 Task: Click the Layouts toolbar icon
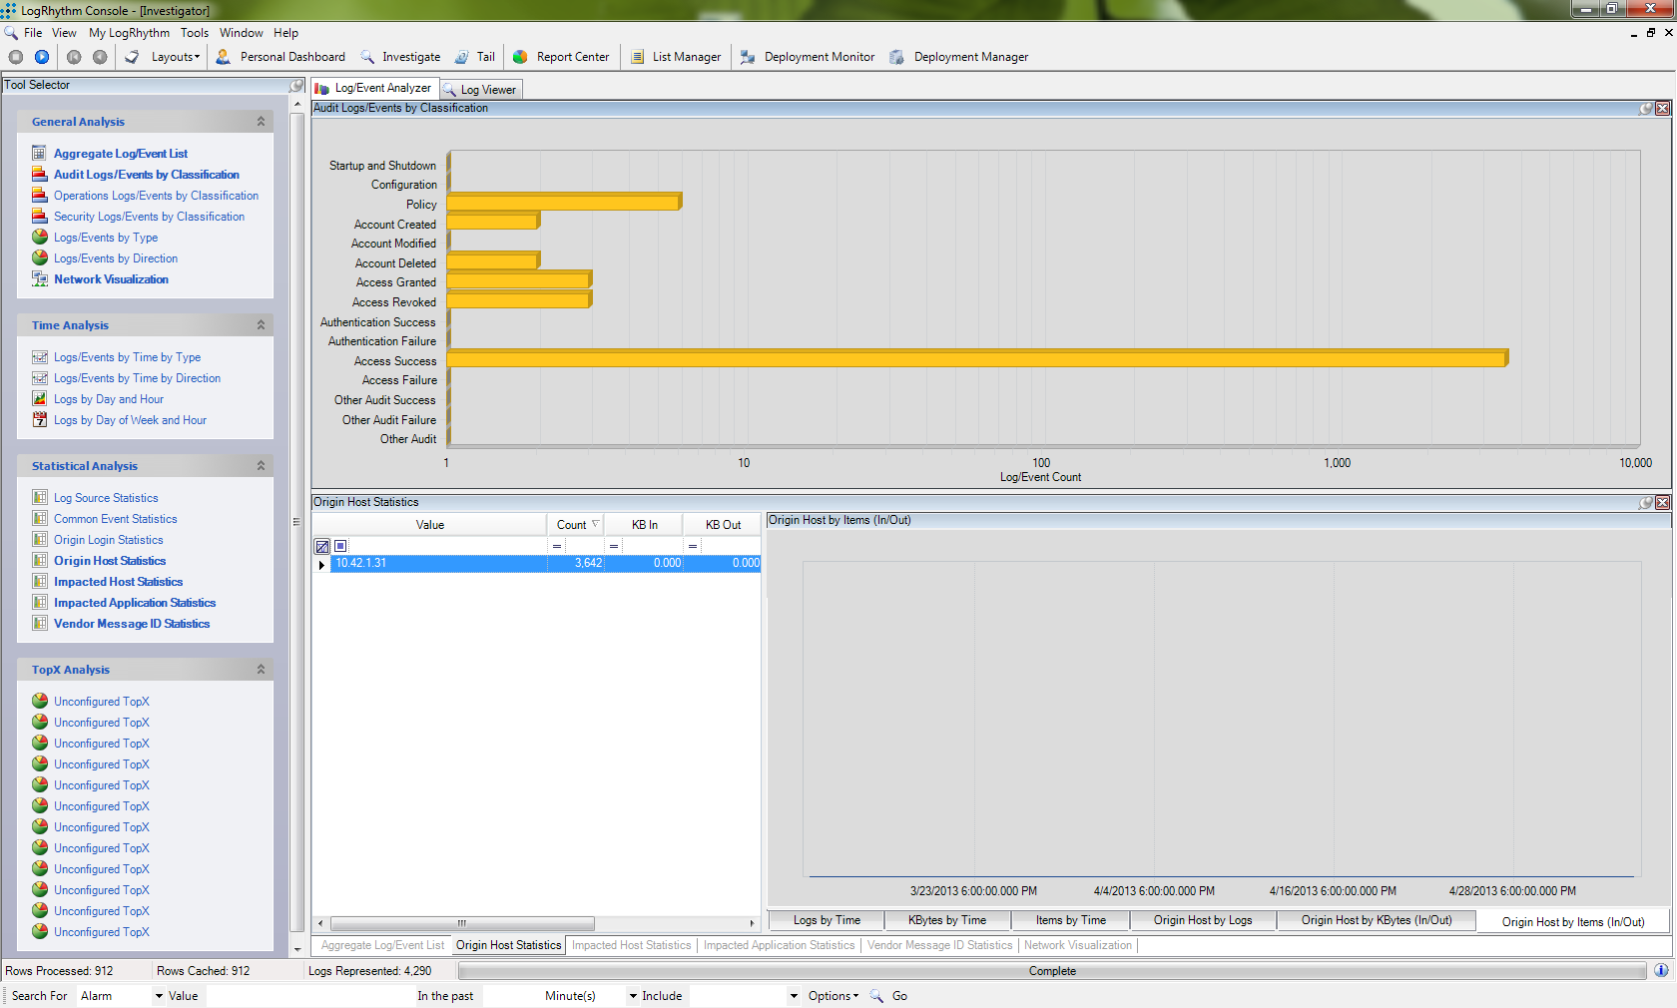point(133,57)
